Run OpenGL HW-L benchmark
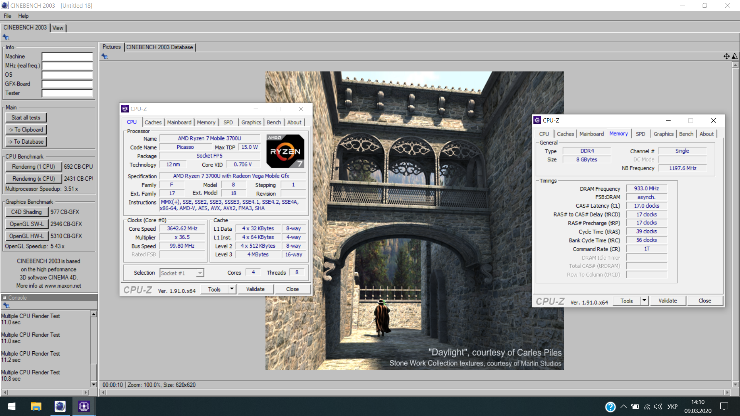The image size is (740, 416). click(27, 236)
